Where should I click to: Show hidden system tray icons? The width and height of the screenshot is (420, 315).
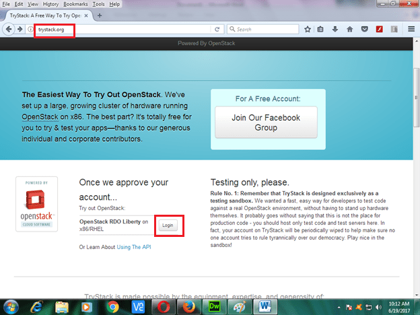pos(339,307)
